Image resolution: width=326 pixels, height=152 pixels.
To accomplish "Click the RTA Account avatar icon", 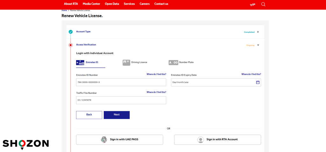I will point(201,140).
